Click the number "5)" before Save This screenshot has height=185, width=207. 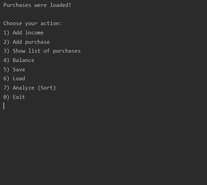coord(6,70)
